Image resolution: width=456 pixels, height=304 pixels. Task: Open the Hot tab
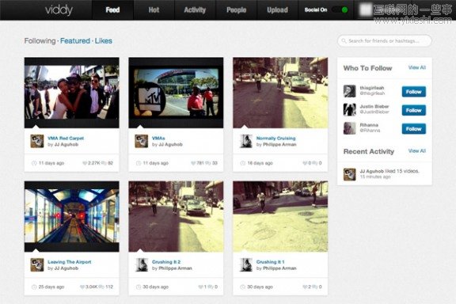(154, 9)
